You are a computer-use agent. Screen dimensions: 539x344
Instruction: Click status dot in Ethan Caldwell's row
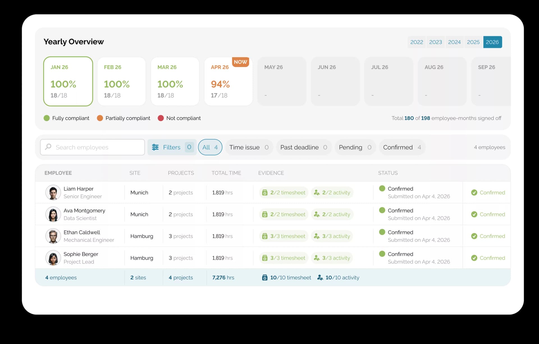pyautogui.click(x=382, y=232)
